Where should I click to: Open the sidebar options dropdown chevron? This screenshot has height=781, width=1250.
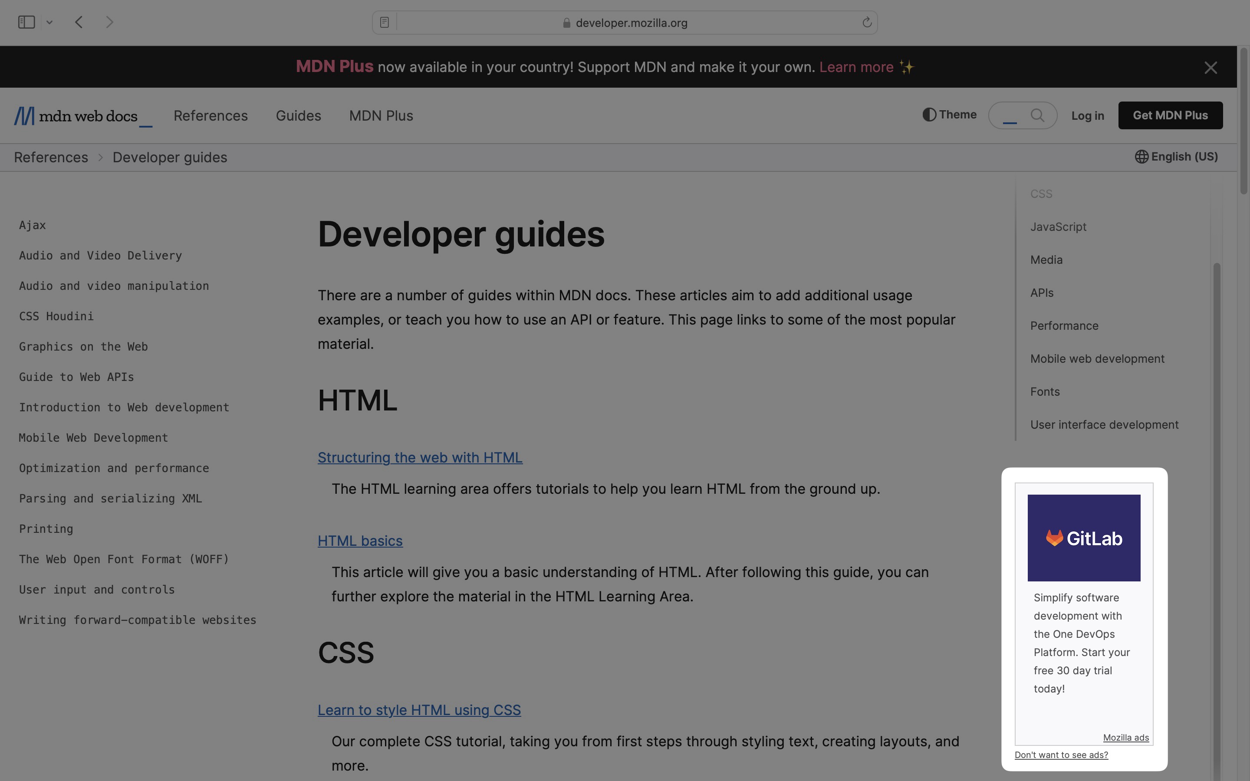pos(49,22)
